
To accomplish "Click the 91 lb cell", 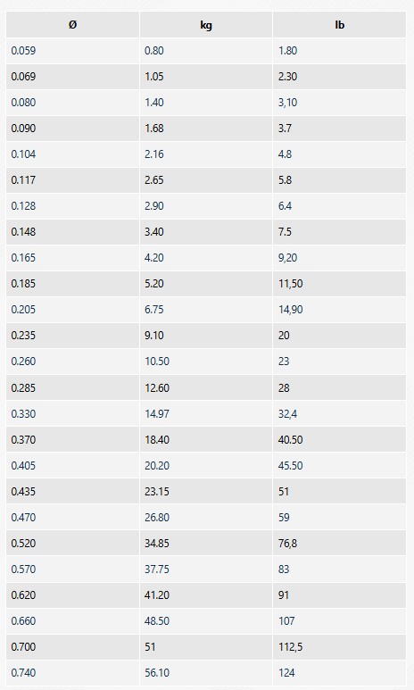I will click(339, 595).
